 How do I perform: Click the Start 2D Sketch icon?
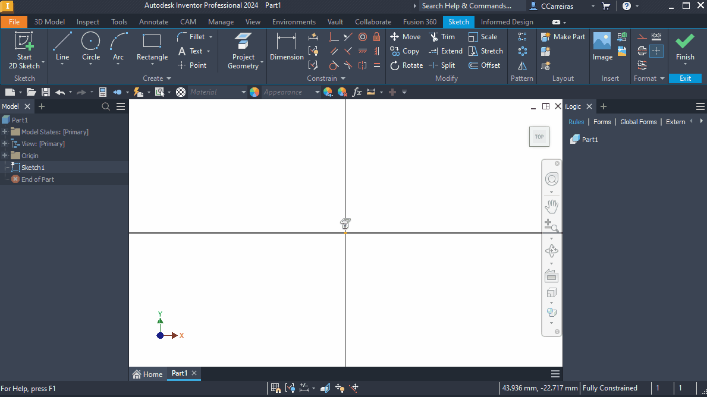[x=24, y=51]
